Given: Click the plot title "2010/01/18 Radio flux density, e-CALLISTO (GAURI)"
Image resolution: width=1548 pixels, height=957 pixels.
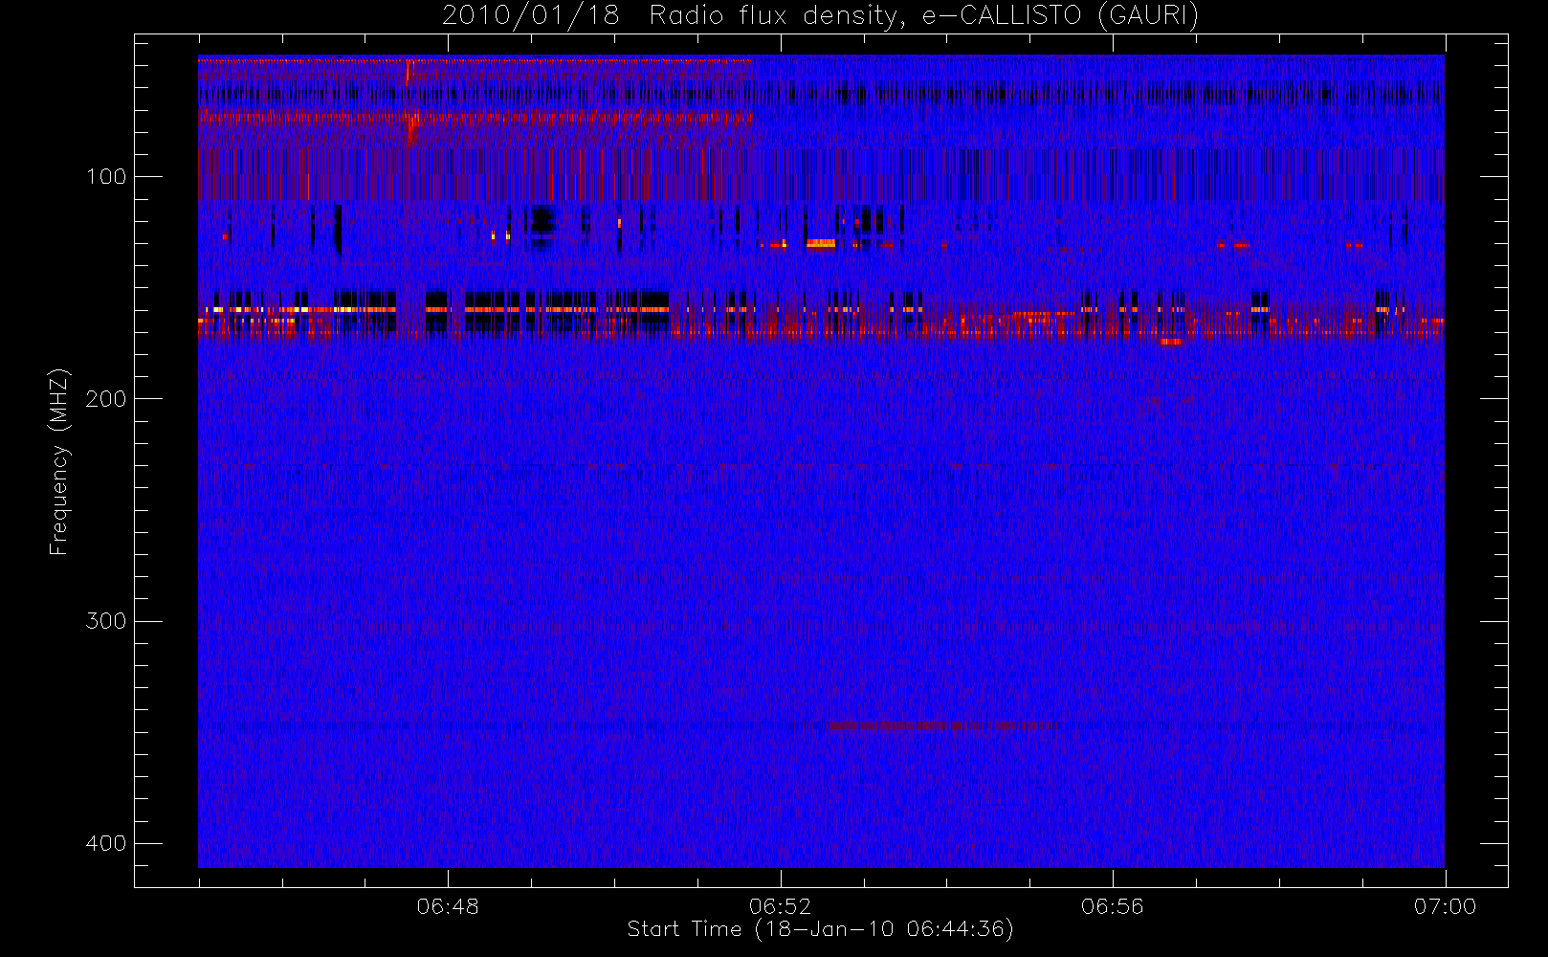Looking at the screenshot, I should [x=820, y=16].
